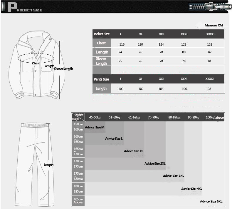Select the Pants Size header cell

click(102, 79)
